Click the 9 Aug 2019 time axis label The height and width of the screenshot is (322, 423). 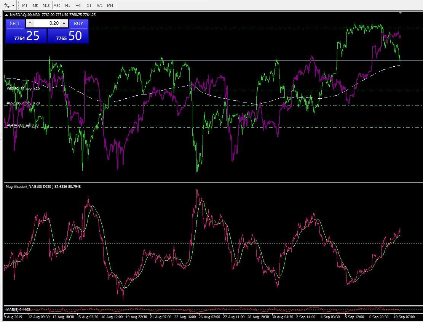(x=13, y=317)
